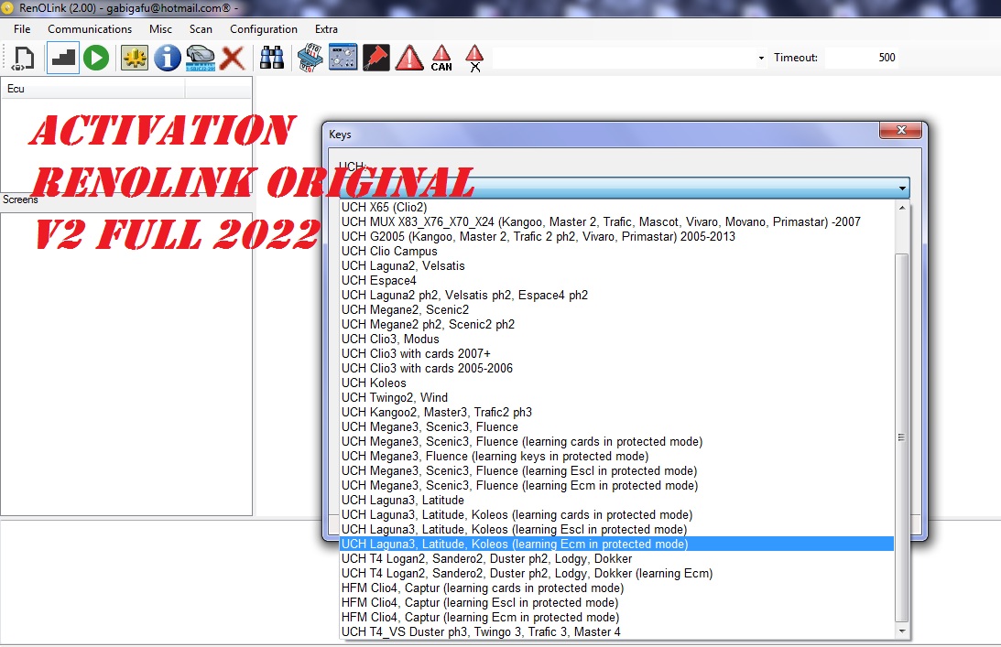1001x647 pixels.
Task: Expand the toolbar combo box dropdown arrow
Action: coord(761,58)
